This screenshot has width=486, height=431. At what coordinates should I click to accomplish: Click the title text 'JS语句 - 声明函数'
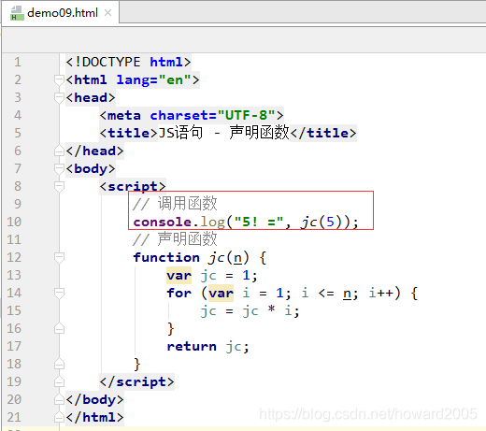[x=223, y=133]
